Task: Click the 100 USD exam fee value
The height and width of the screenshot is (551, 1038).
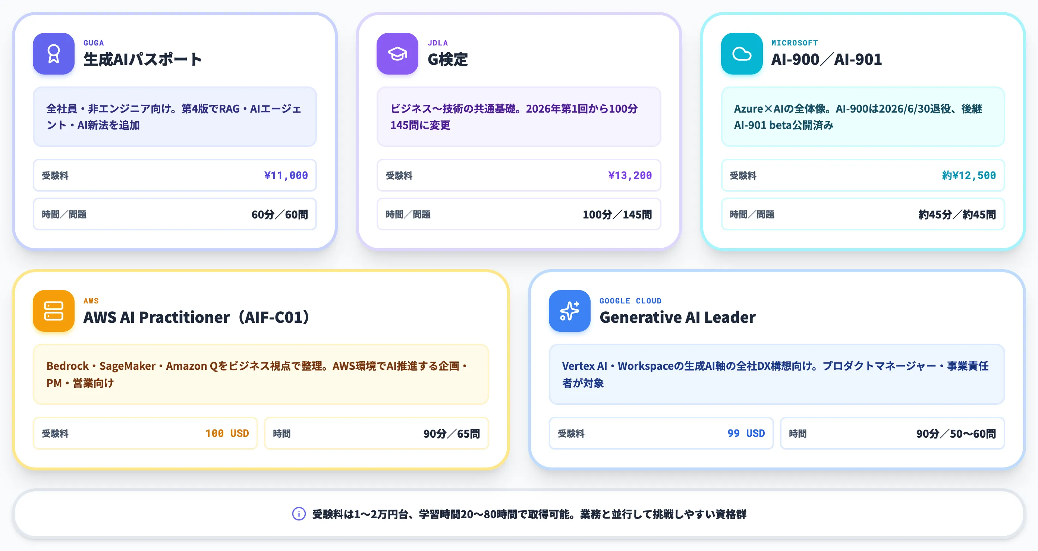Action: click(x=227, y=434)
